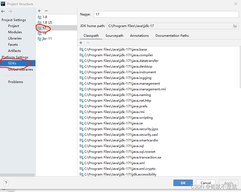Switch to the Documentation Paths tab
The width and height of the screenshot is (241, 192).
coord(172,35)
